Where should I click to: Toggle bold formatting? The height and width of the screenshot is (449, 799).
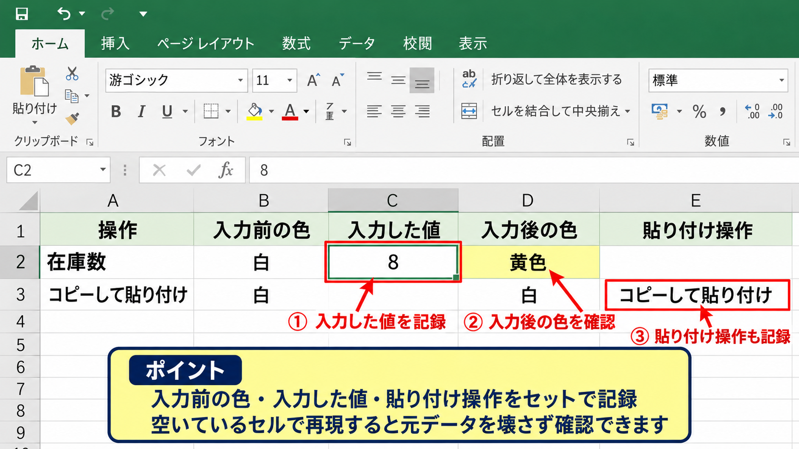click(116, 112)
